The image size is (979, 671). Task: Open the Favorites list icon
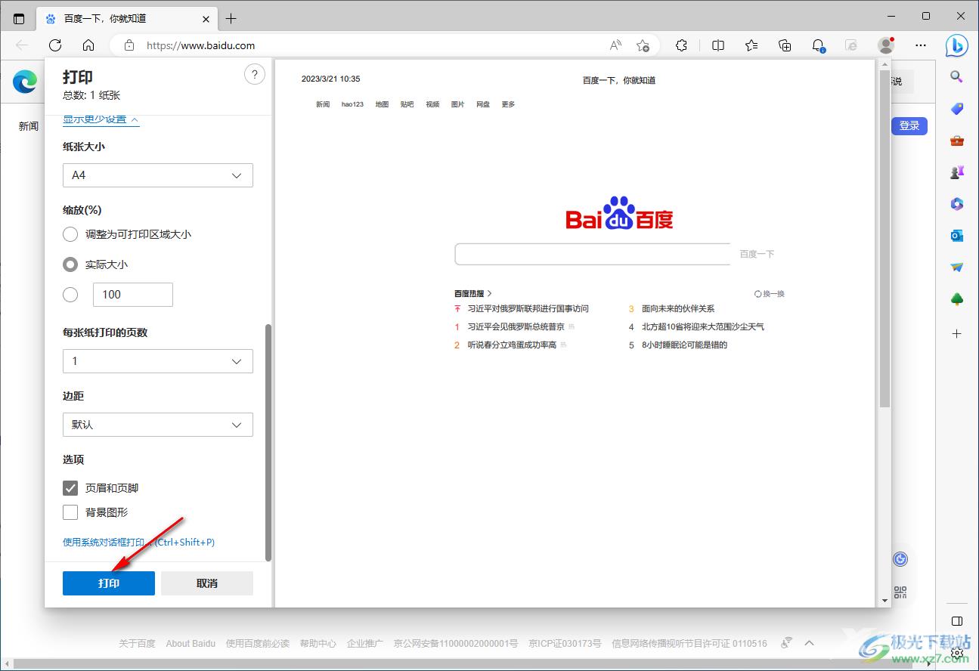tap(751, 45)
